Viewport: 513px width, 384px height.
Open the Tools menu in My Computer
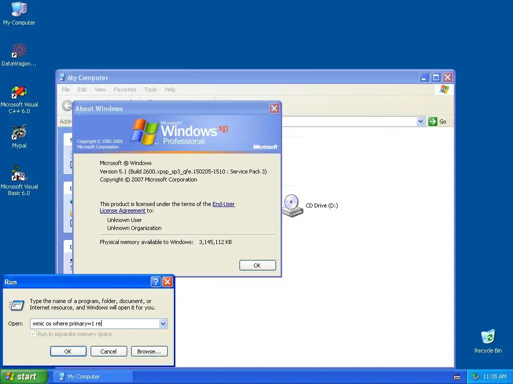[x=151, y=89]
